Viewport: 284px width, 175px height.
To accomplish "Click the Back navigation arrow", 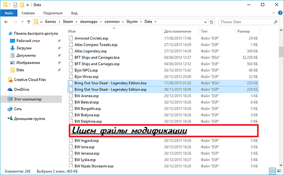I will (6, 22).
